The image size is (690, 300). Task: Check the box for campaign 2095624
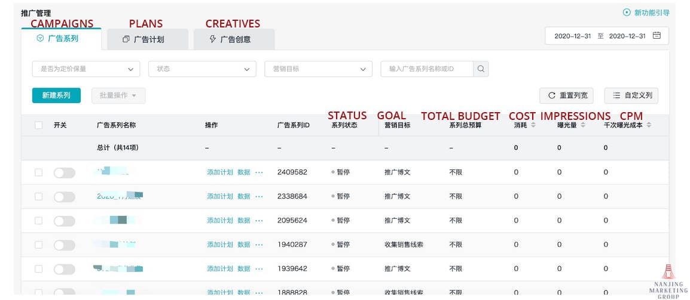point(39,221)
